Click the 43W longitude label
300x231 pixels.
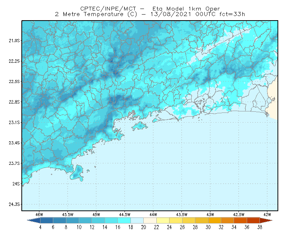point(210,215)
